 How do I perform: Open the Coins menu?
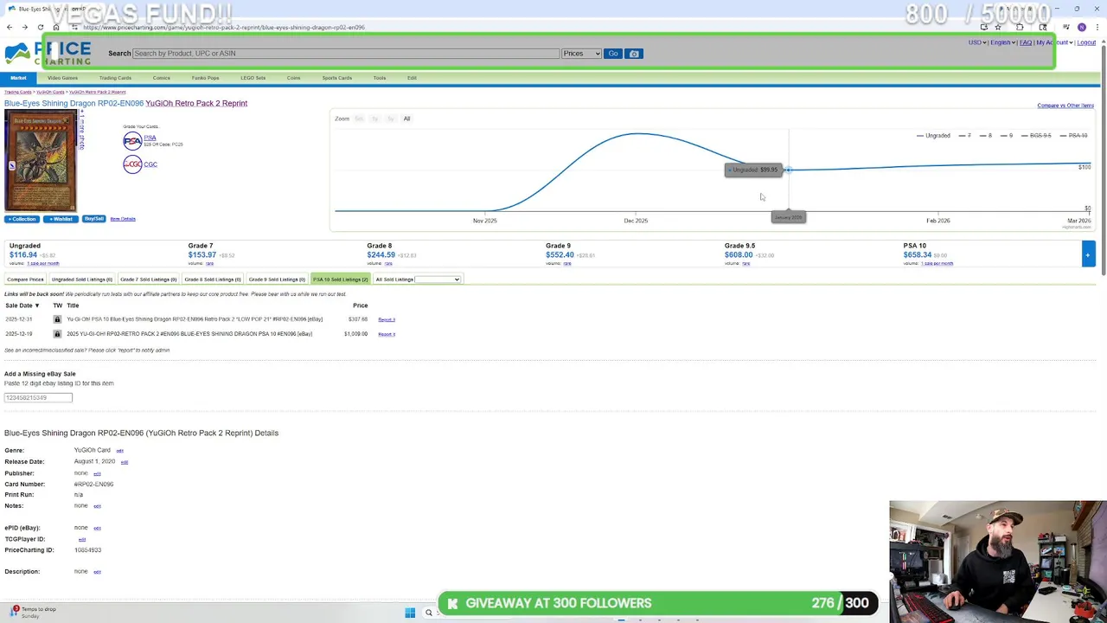(293, 78)
